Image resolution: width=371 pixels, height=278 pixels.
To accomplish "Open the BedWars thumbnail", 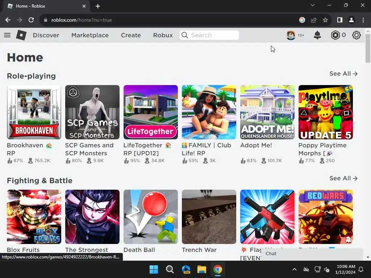I will point(326,217).
